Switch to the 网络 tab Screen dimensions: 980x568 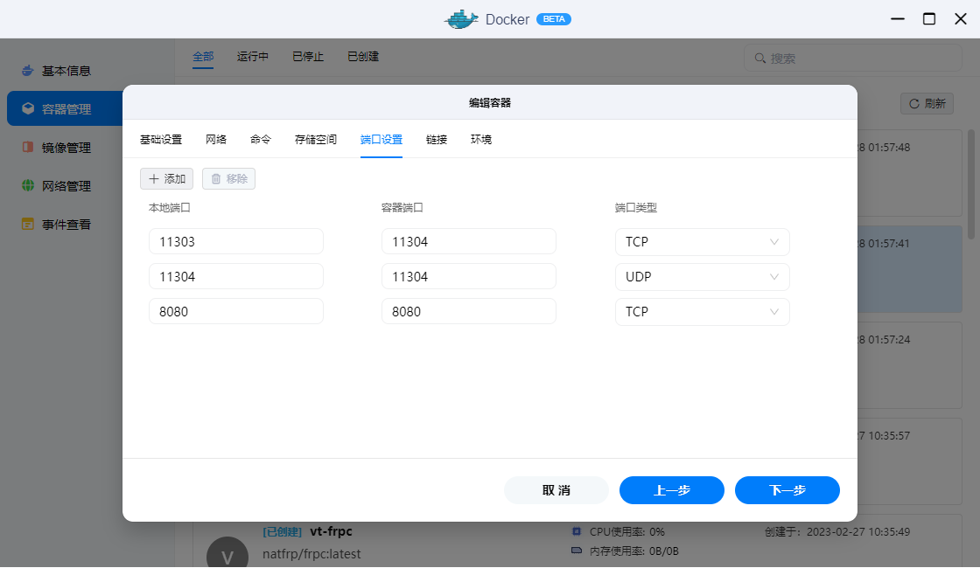[215, 139]
